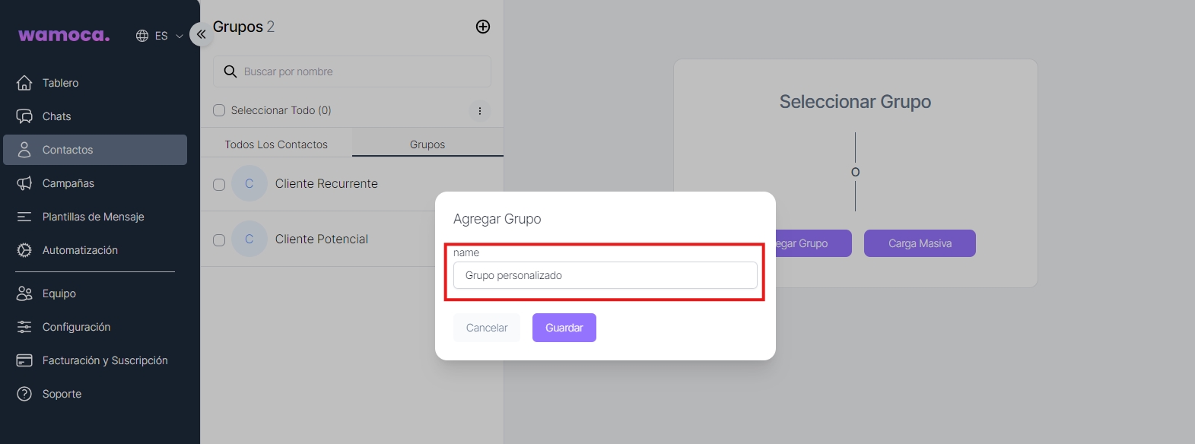Check the Seleccionar Todo checkbox
Viewport: 1195px width, 444px height.
[x=219, y=110]
